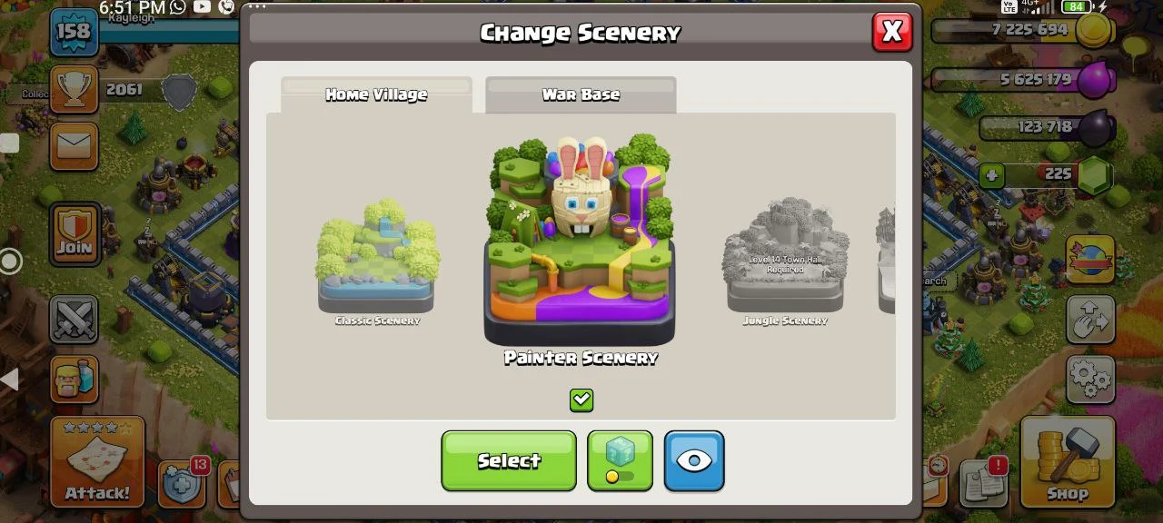Open the crossed swords battle log icon
Viewport: 1163px width, 523px height.
(74, 320)
